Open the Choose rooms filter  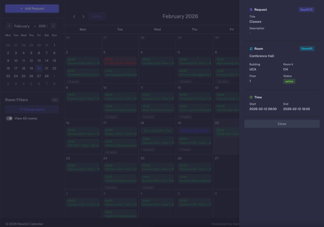(32, 110)
